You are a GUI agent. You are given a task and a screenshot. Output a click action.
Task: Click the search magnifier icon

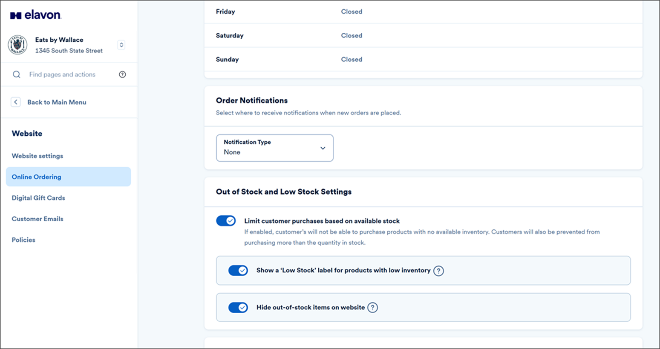tap(17, 74)
